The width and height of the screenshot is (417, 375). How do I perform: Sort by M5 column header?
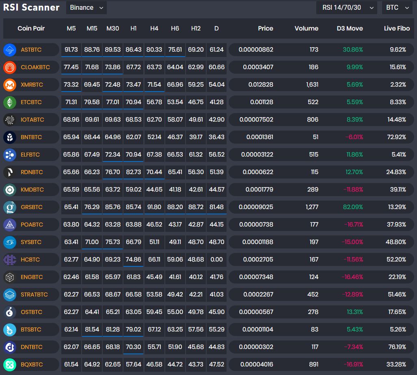[x=71, y=28]
